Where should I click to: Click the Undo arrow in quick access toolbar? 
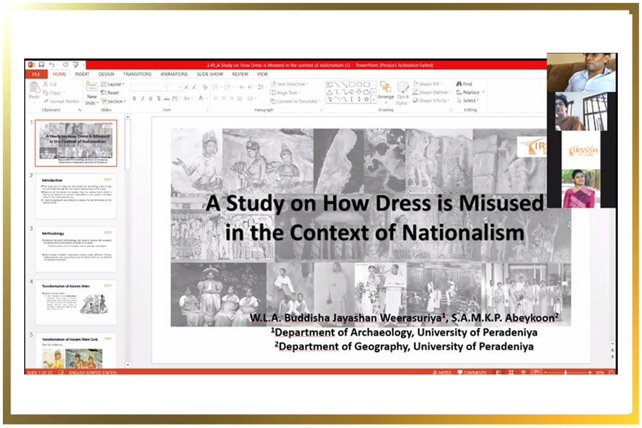[52, 65]
